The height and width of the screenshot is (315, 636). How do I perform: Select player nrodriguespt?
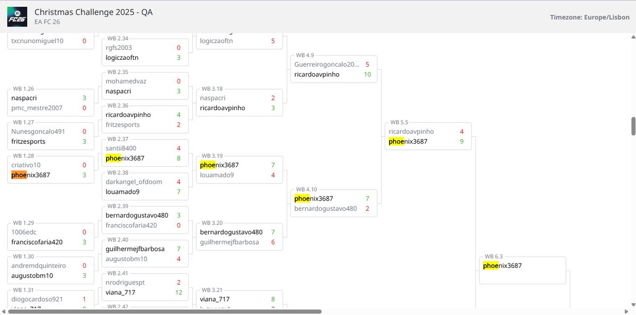[125, 282]
